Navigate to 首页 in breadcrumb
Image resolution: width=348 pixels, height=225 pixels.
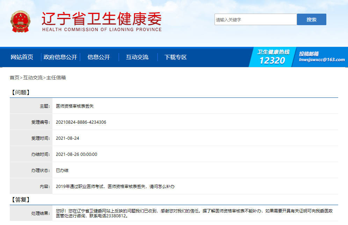click(14, 78)
